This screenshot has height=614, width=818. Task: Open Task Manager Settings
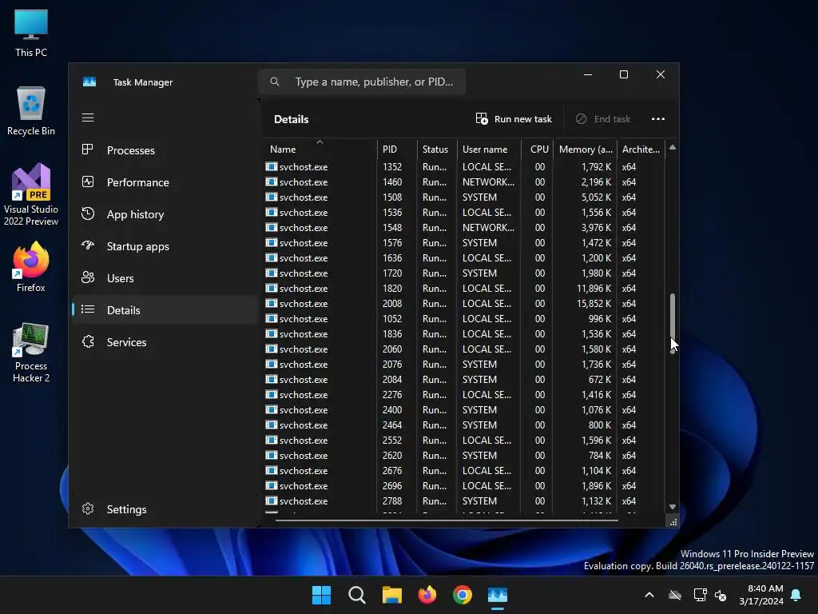[165, 509]
